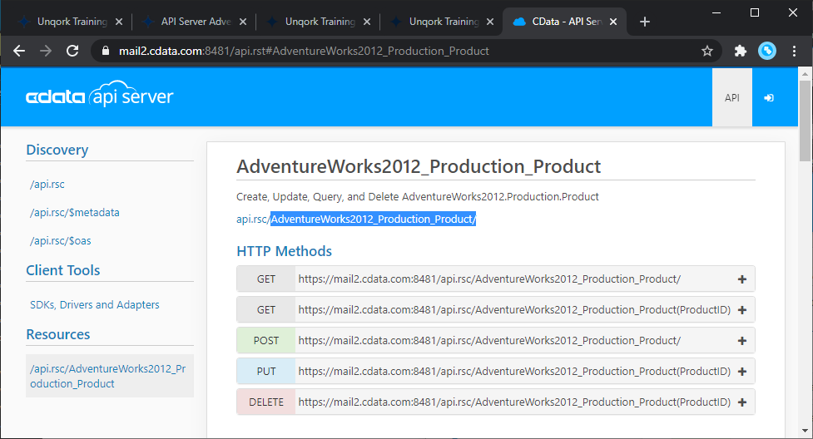The image size is (813, 439).
Task: Click the login arrow icon in header
Action: point(769,97)
